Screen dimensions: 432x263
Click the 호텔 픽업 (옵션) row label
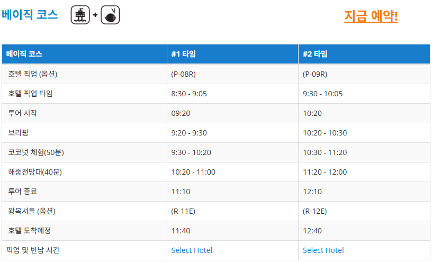click(x=32, y=74)
